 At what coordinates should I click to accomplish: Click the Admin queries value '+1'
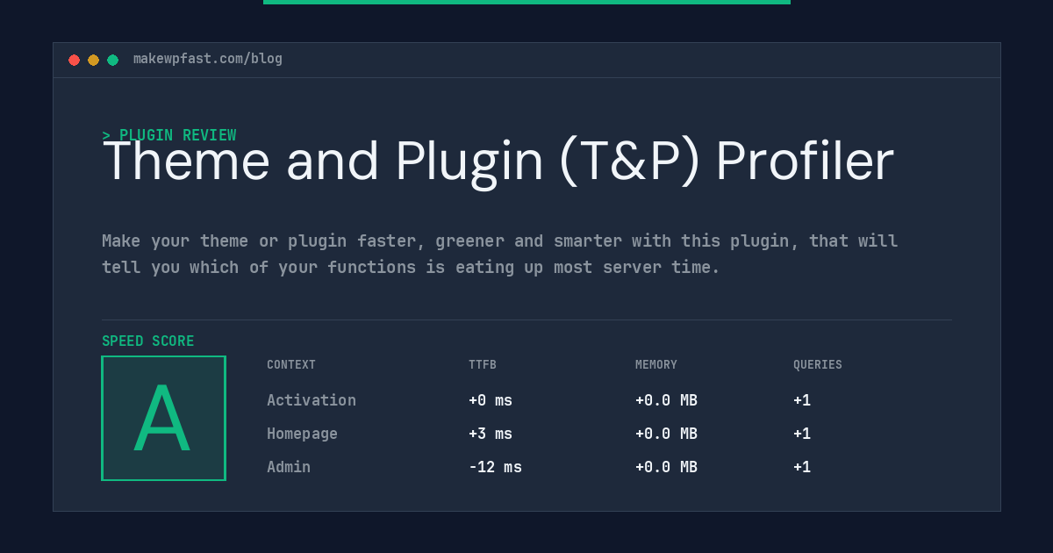pos(802,467)
